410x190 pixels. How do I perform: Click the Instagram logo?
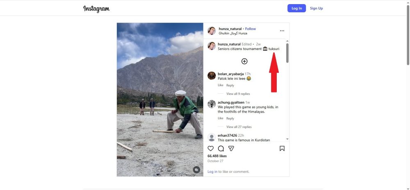tap(96, 9)
